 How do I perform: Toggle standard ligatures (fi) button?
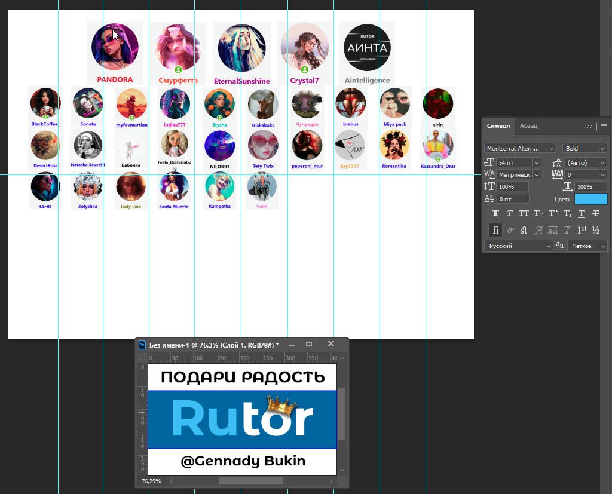(495, 230)
